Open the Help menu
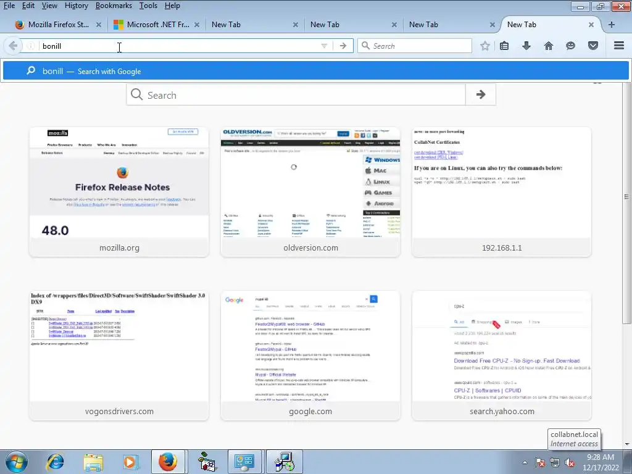 click(x=172, y=6)
